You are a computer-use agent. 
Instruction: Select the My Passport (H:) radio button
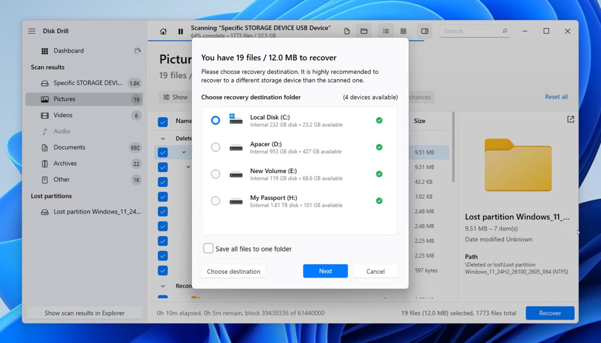(x=216, y=201)
